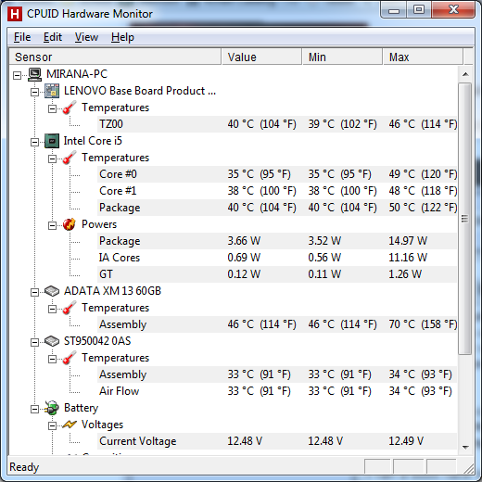482x482 pixels.
Task: Select the TZ00 temperature row
Action: pos(277,124)
